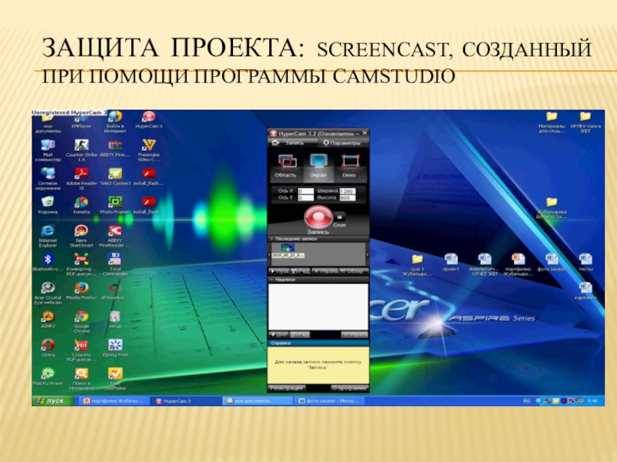Open the KMPlayer desktop shortcut
This screenshot has height=462, width=617.
coord(82,120)
